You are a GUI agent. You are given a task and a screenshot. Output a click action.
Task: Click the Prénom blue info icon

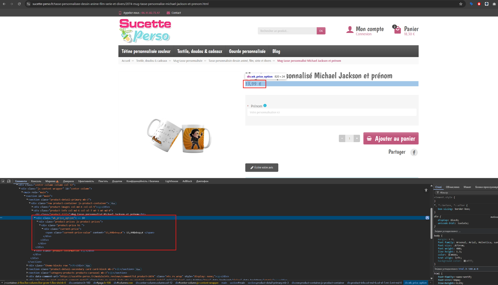265,106
